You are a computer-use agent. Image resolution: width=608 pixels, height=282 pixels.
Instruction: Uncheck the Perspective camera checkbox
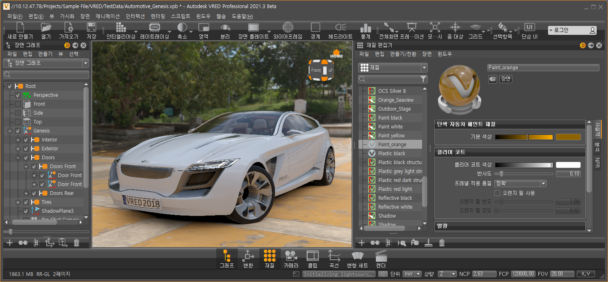click(x=18, y=95)
